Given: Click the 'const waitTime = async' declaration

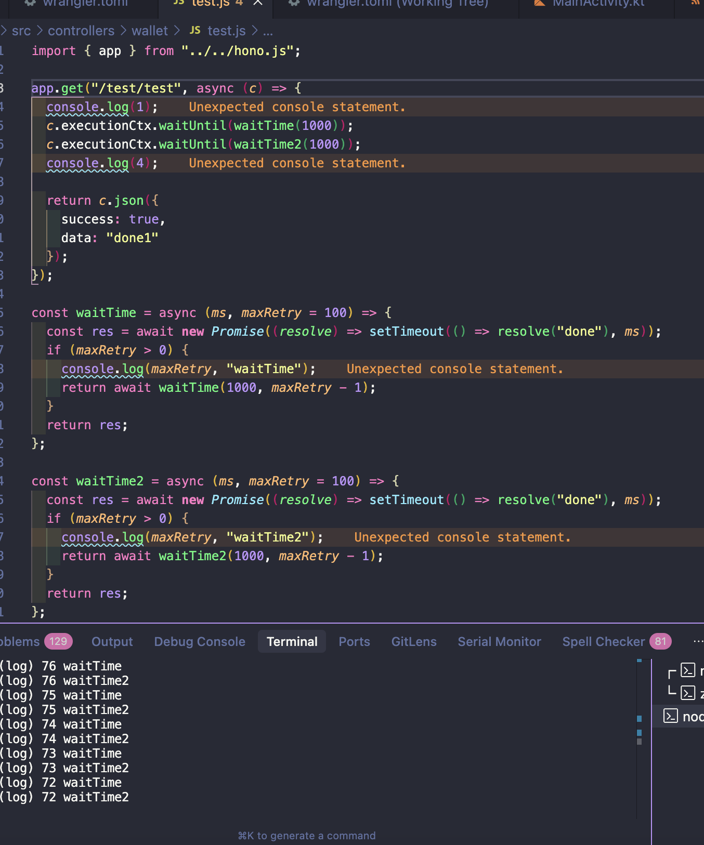Looking at the screenshot, I should 212,313.
